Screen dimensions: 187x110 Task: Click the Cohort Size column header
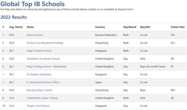[178, 27]
